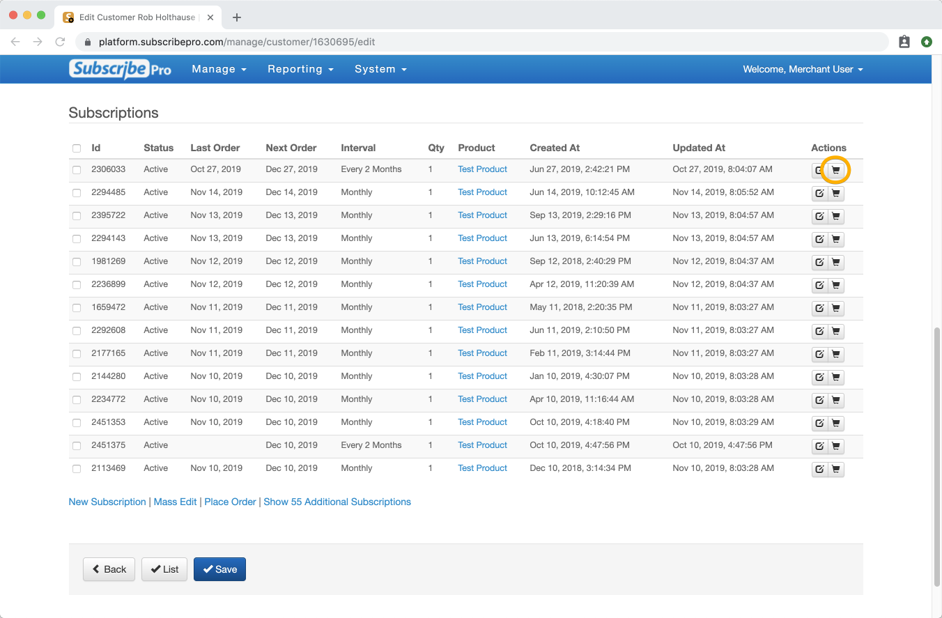942x618 pixels.
Task: Click the cart icon for subscription 2451353
Action: [836, 424]
